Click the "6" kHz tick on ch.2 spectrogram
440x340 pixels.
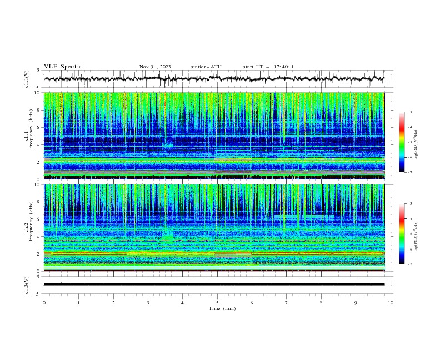click(x=39, y=219)
